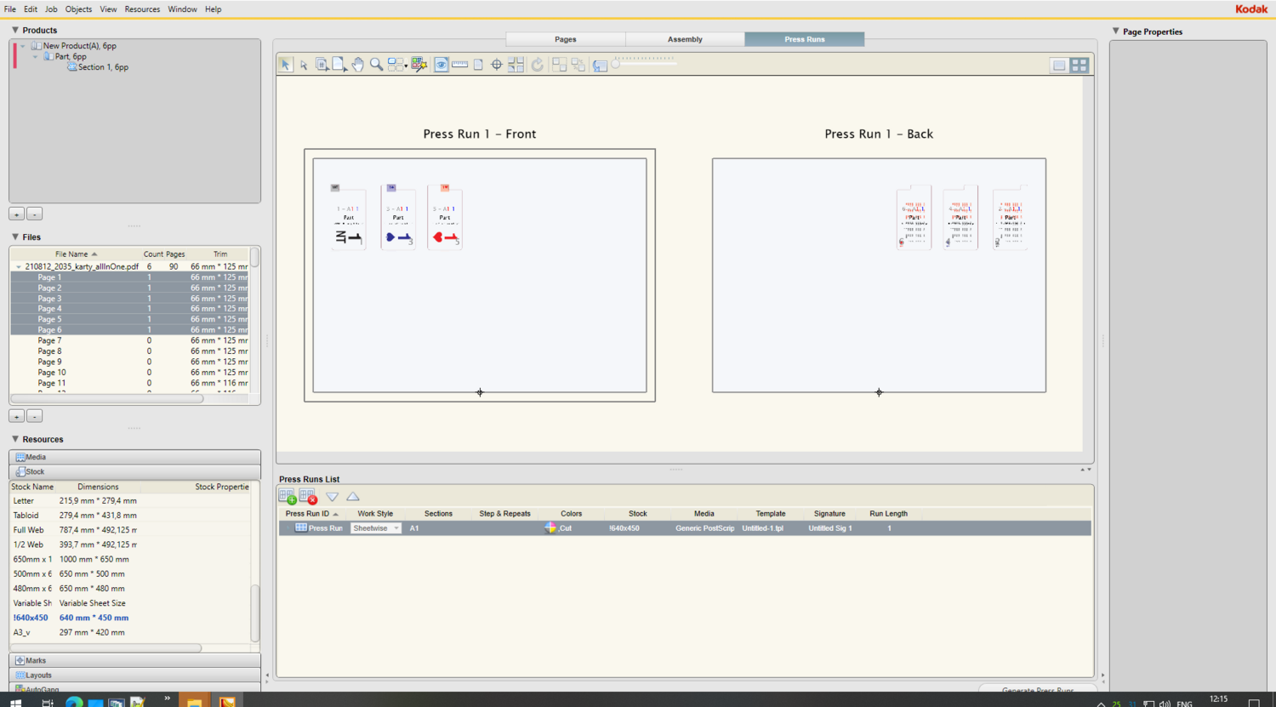Click the CMYK color swatch in press run row
Image resolution: width=1276 pixels, height=707 pixels.
[x=550, y=528]
